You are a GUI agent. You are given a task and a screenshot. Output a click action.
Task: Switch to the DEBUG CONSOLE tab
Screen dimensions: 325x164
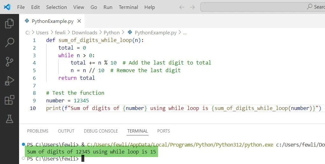click(100, 131)
